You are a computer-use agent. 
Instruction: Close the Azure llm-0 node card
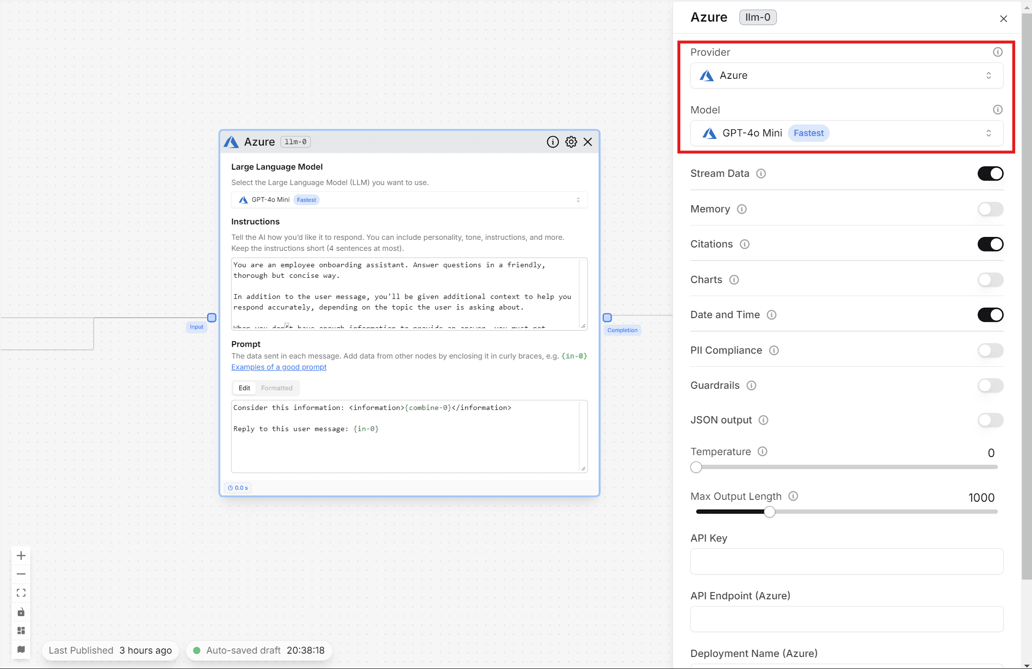coord(588,142)
